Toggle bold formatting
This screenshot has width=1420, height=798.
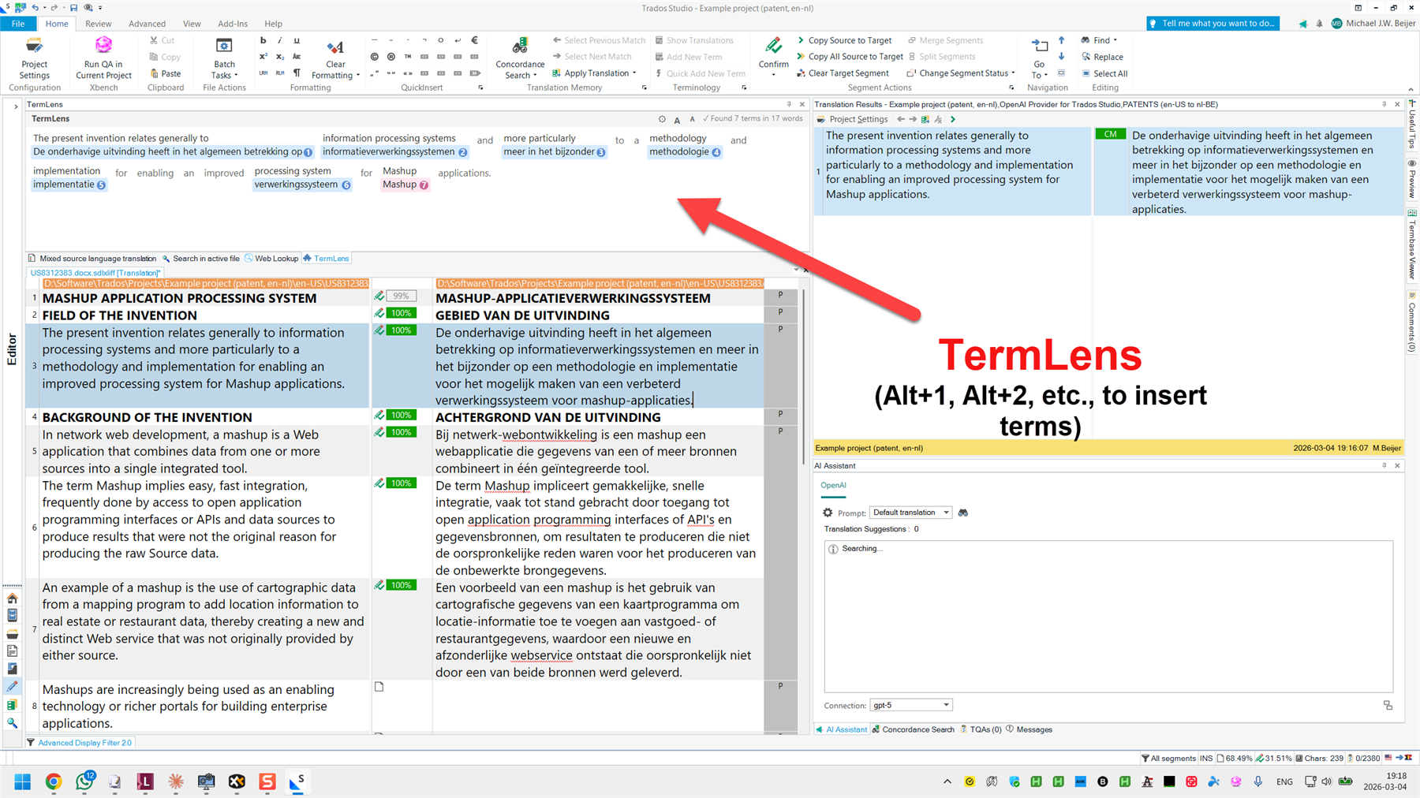point(263,39)
